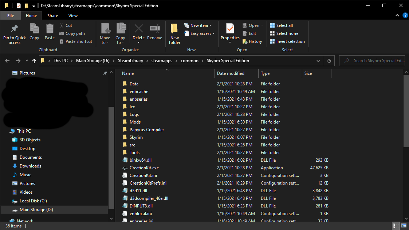The image size is (409, 230).
Task: Select the Data folder
Action: click(x=134, y=84)
